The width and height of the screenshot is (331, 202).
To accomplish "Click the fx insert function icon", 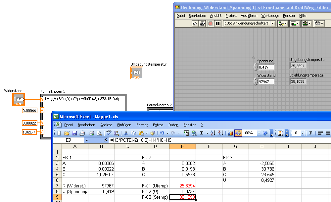I will [106, 140].
